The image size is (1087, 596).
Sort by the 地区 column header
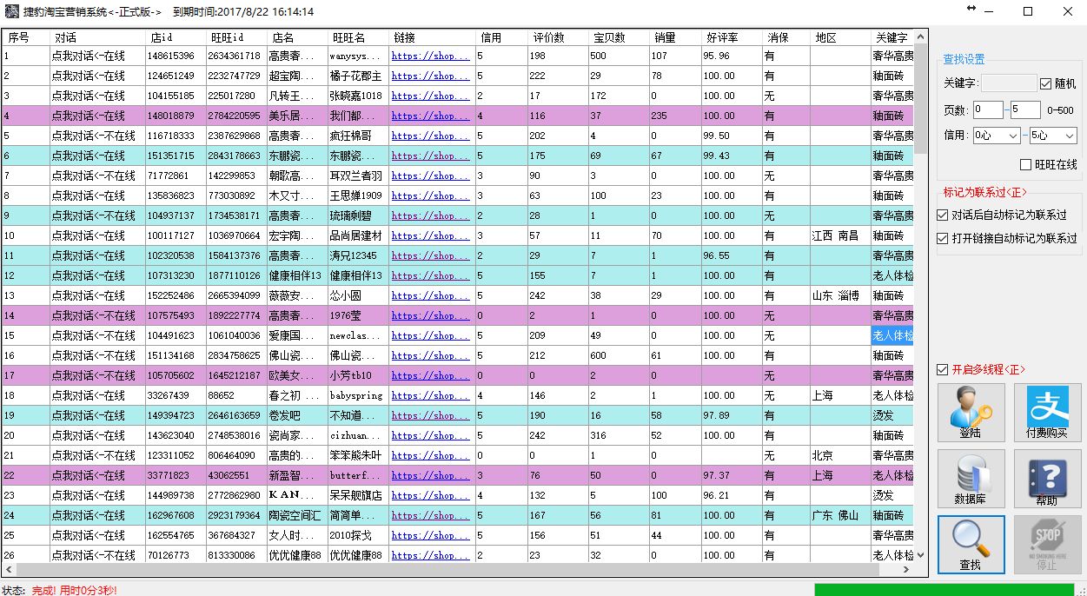840,37
